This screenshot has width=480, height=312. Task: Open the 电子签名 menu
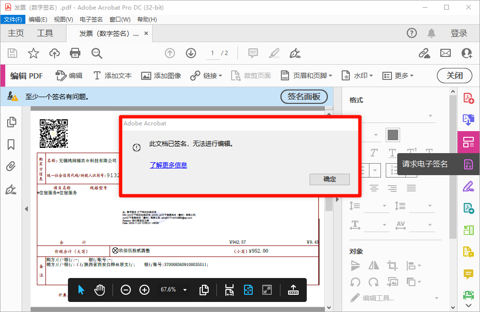pos(91,20)
